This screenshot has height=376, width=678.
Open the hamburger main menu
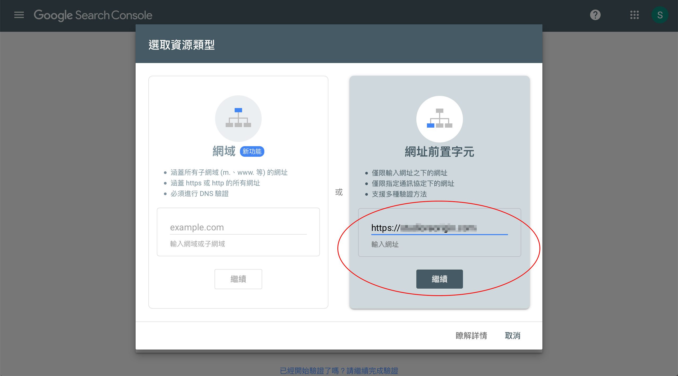point(19,15)
